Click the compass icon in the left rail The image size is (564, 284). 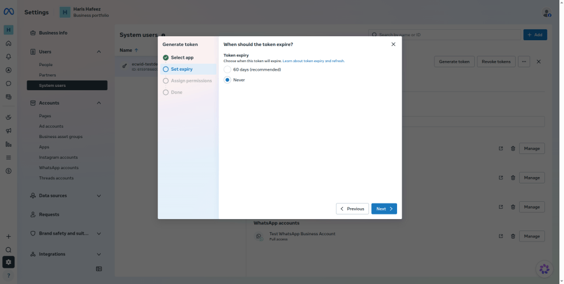pos(9,70)
